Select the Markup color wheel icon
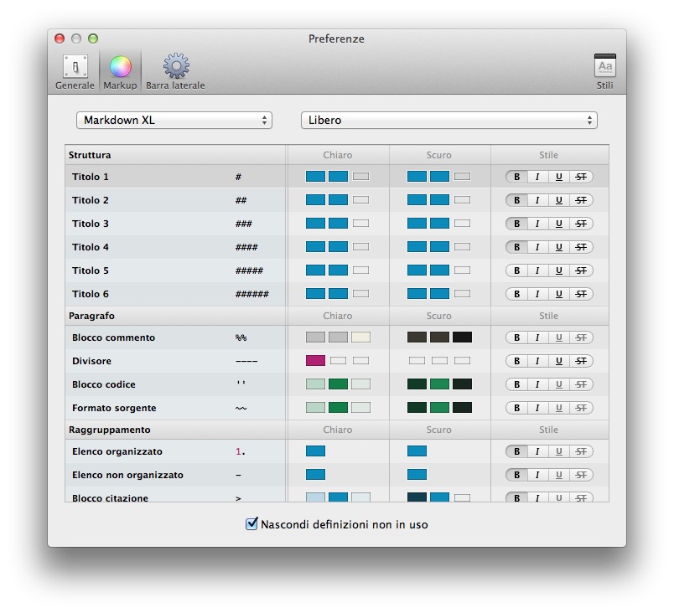This screenshot has height=613, width=674. coord(120,72)
